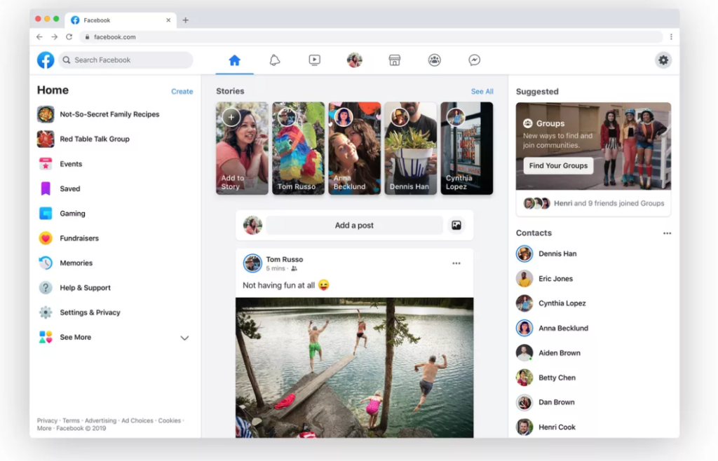Attach a photo to a new post
This screenshot has width=718, height=461.
(x=456, y=225)
